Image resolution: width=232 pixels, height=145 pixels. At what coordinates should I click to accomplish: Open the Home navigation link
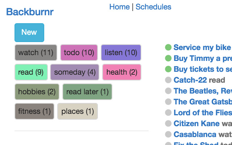pyautogui.click(x=119, y=7)
